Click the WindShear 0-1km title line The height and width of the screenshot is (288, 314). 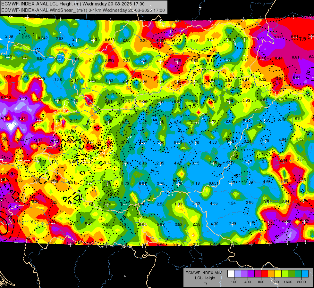pos(83,10)
